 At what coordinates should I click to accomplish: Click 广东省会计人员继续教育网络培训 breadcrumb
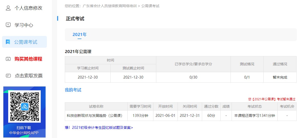(110, 6)
